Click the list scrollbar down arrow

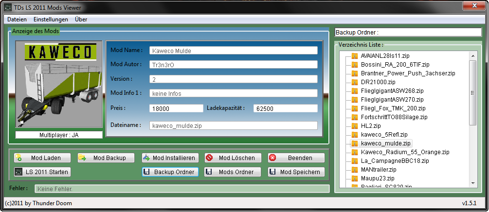click(x=473, y=183)
